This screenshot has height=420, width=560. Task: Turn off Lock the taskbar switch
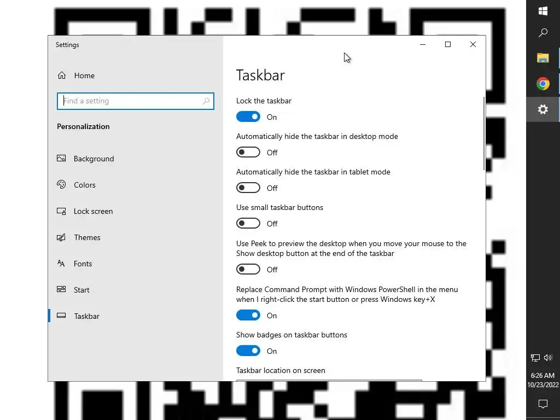point(248,117)
